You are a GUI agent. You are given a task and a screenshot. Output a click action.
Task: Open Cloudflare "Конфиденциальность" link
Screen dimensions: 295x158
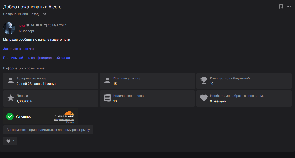64,120
